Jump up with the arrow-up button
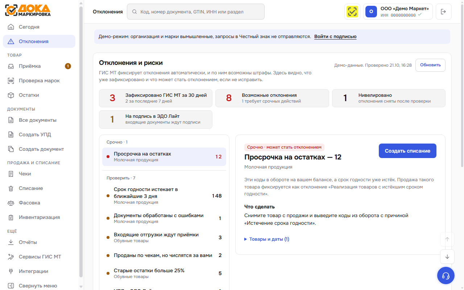The image size is (464, 290). [447, 239]
